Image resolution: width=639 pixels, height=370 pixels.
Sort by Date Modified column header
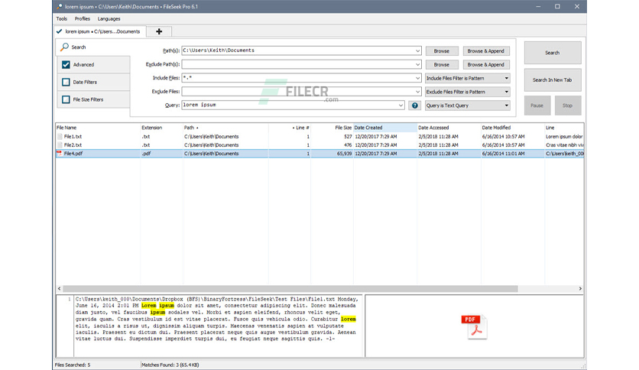[513, 128]
